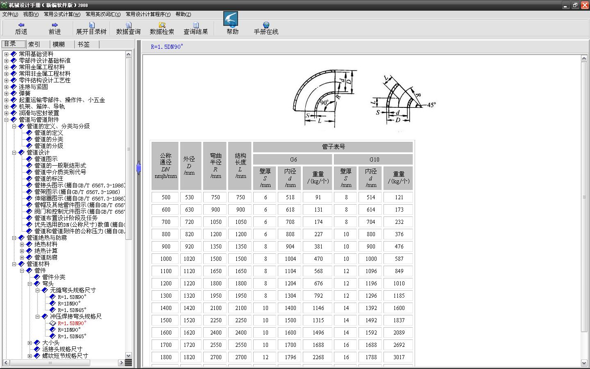Click the tree panel scroll-up arrow
Screen dimensions: 590x369
tap(128, 54)
